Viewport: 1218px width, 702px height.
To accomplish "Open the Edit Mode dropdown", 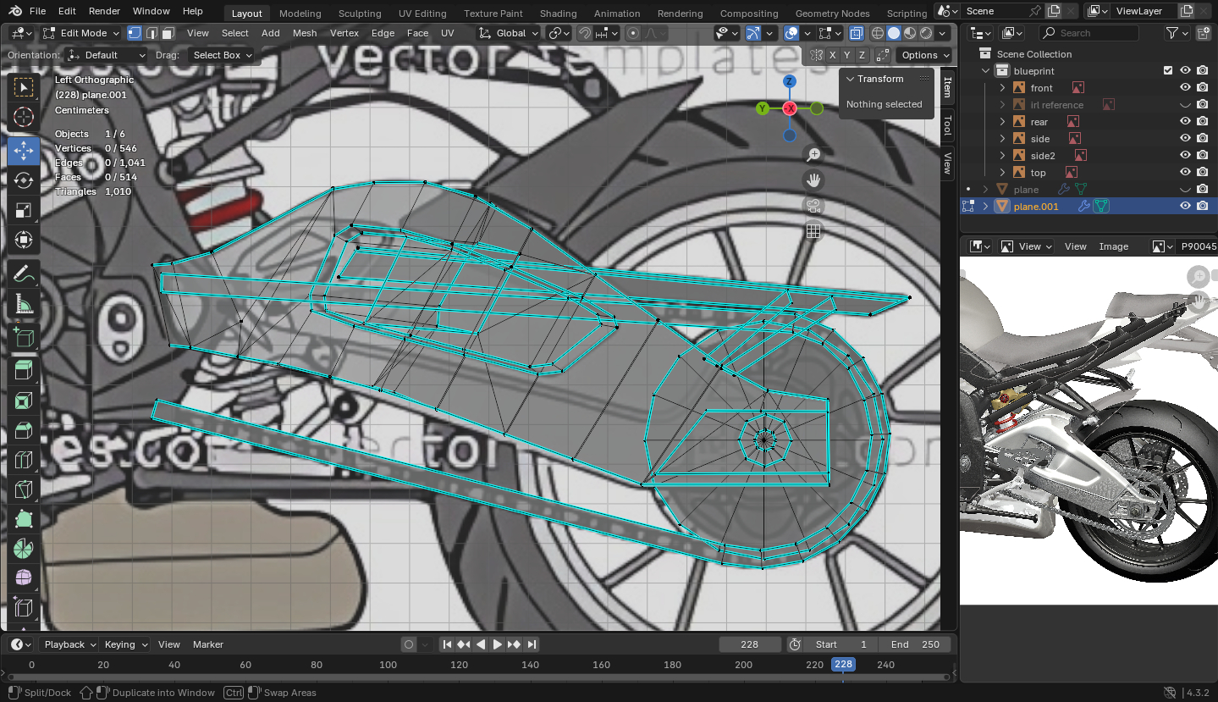I will (80, 33).
